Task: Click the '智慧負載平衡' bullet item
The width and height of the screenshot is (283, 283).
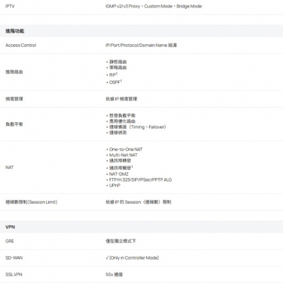Action: pyautogui.click(x=122, y=115)
